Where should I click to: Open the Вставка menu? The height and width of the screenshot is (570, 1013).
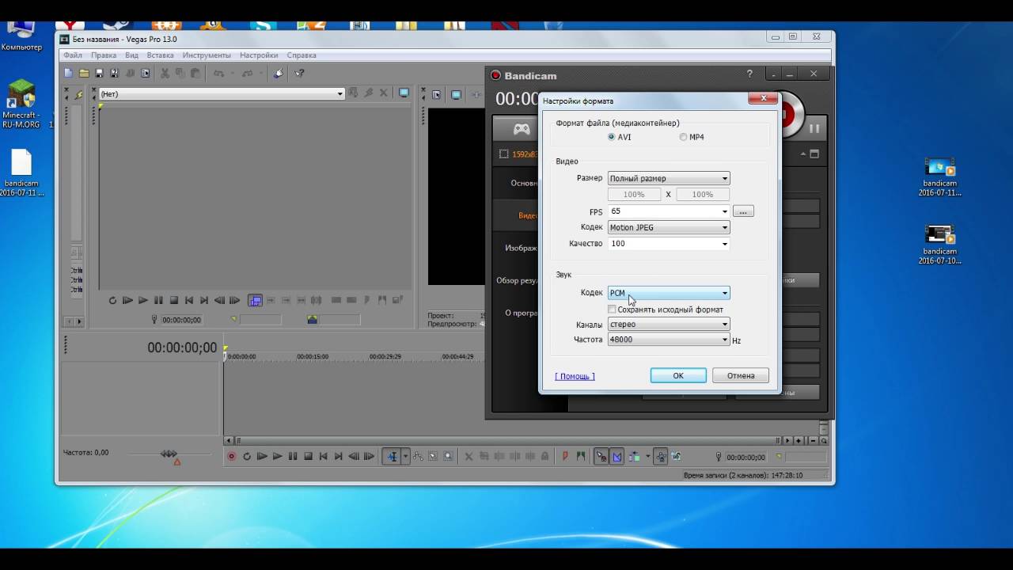(161, 55)
